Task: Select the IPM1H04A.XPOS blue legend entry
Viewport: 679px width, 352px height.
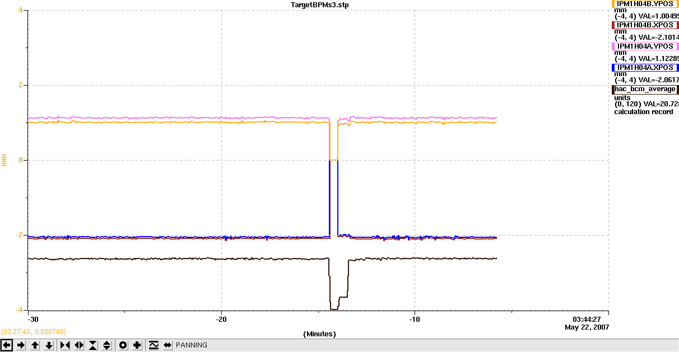Action: click(x=645, y=68)
